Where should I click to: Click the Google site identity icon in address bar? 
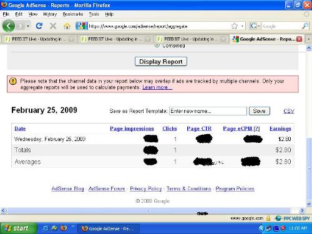coord(81,26)
